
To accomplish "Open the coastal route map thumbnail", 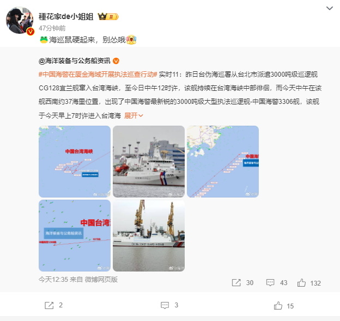I will click(x=223, y=162).
